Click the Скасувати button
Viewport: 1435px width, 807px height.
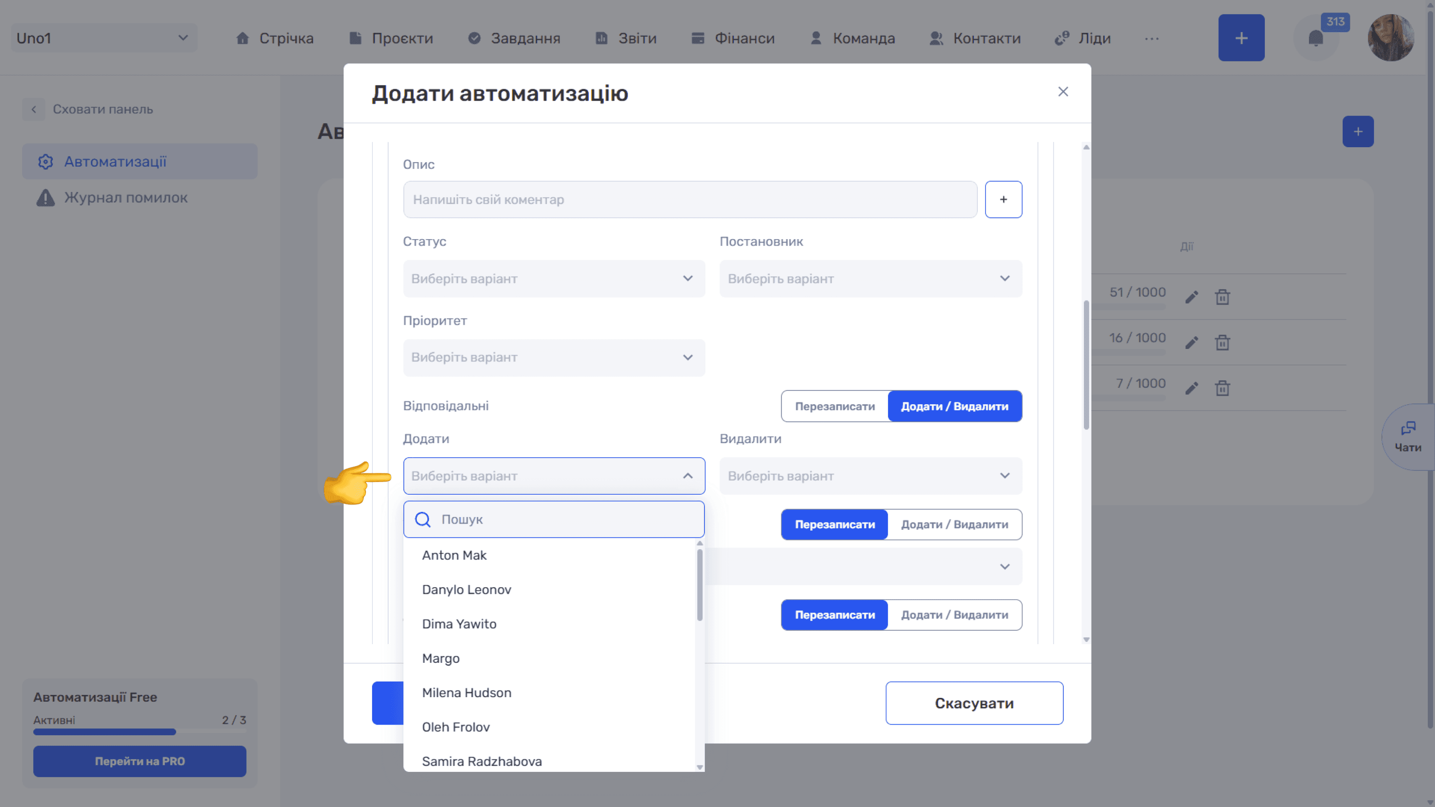pos(974,703)
